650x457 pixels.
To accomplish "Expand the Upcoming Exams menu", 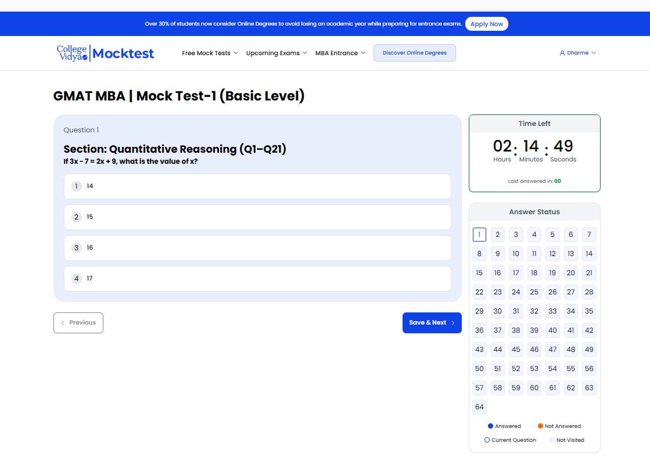I will (276, 53).
